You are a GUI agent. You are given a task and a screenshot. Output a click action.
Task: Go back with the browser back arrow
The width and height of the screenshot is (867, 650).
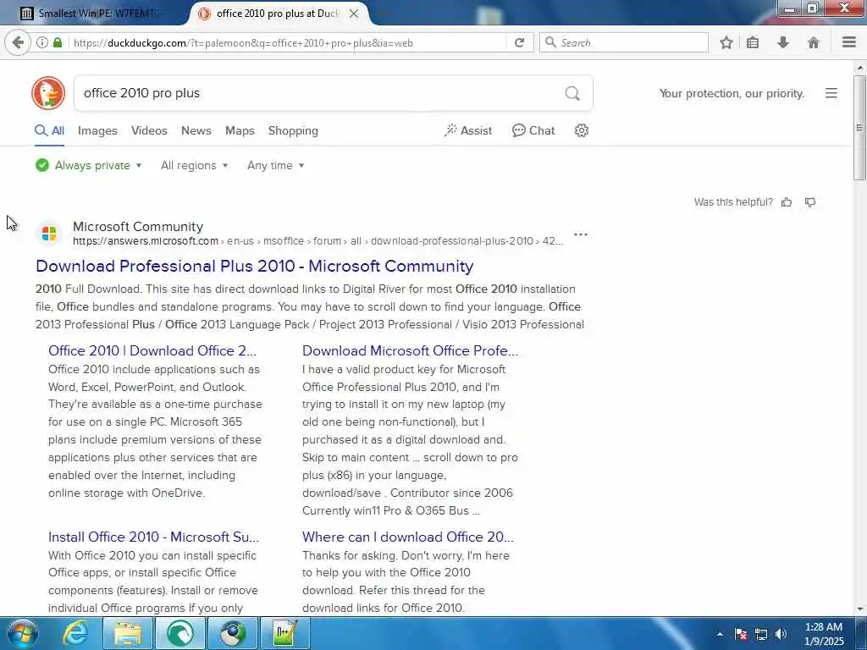[18, 42]
